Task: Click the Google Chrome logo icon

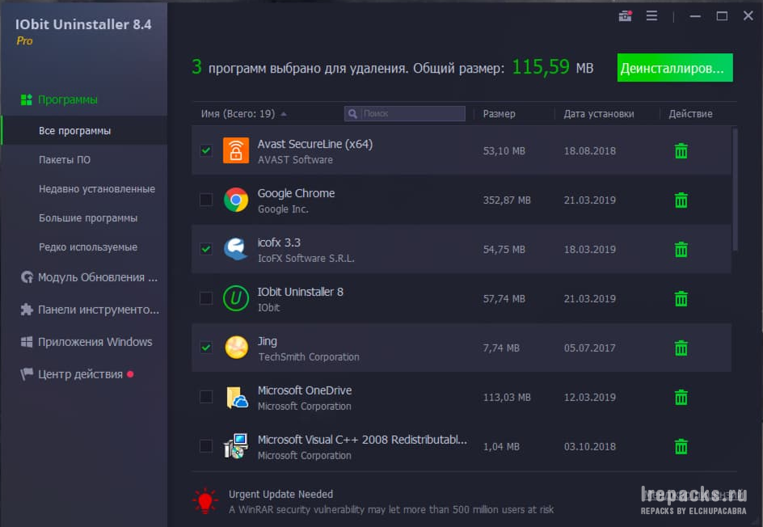Action: pos(236,200)
